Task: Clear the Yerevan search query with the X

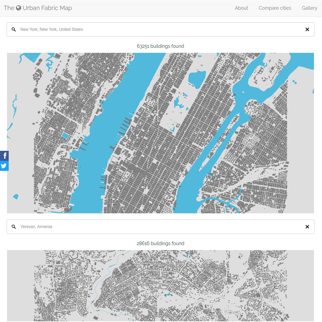Action: pyautogui.click(x=307, y=226)
